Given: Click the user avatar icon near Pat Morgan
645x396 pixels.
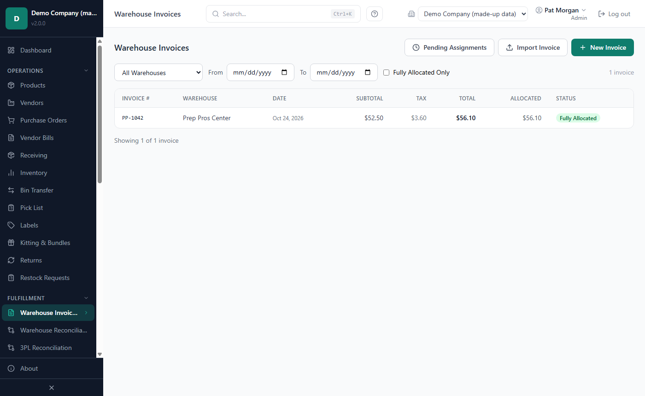Looking at the screenshot, I should point(539,10).
